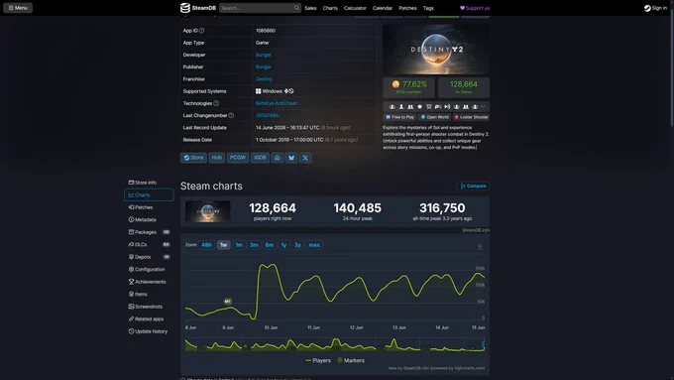Click the Technologies help icon

[216, 103]
